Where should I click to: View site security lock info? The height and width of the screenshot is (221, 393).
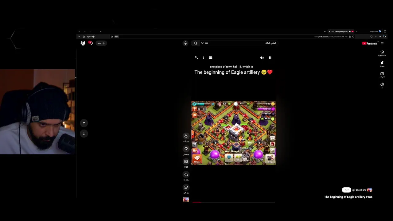click(x=350, y=37)
